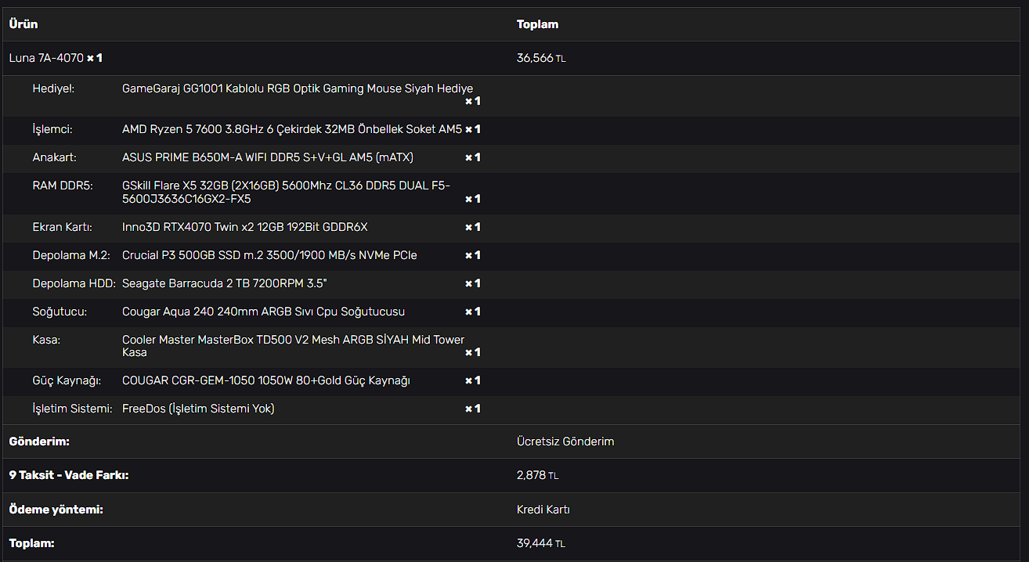
Task: Click the Toplam column header
Action: click(537, 24)
